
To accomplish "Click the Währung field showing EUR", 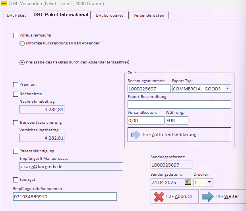I will pos(177,120).
